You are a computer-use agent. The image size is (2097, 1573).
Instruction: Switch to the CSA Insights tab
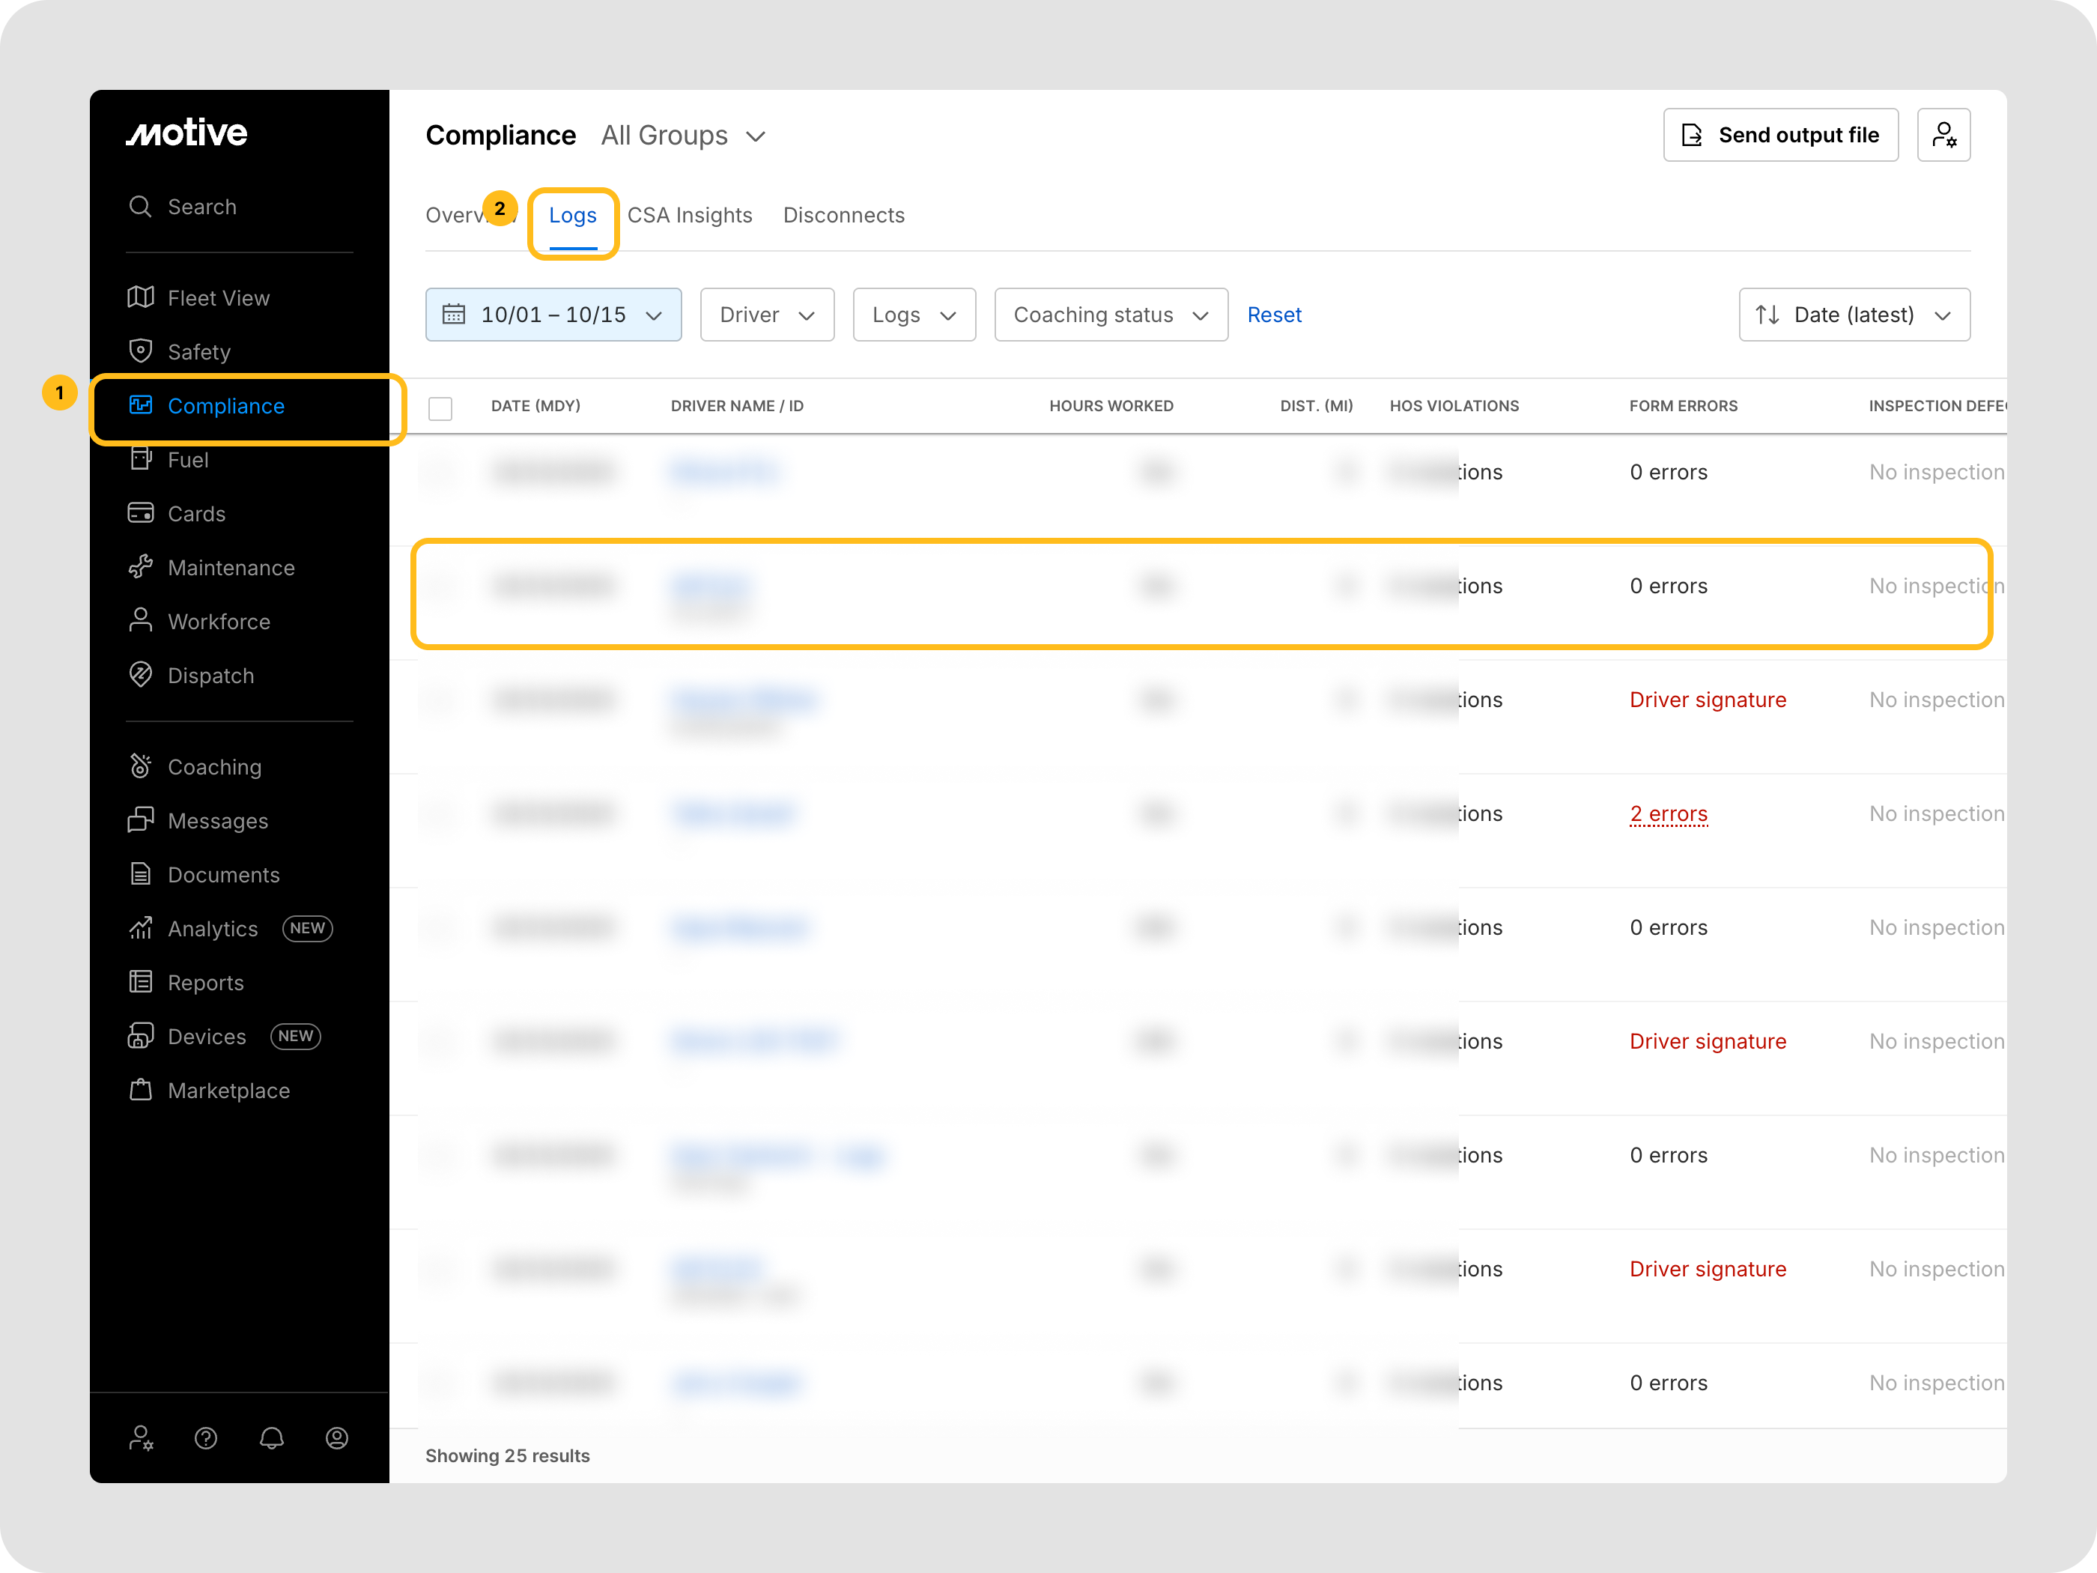[689, 215]
